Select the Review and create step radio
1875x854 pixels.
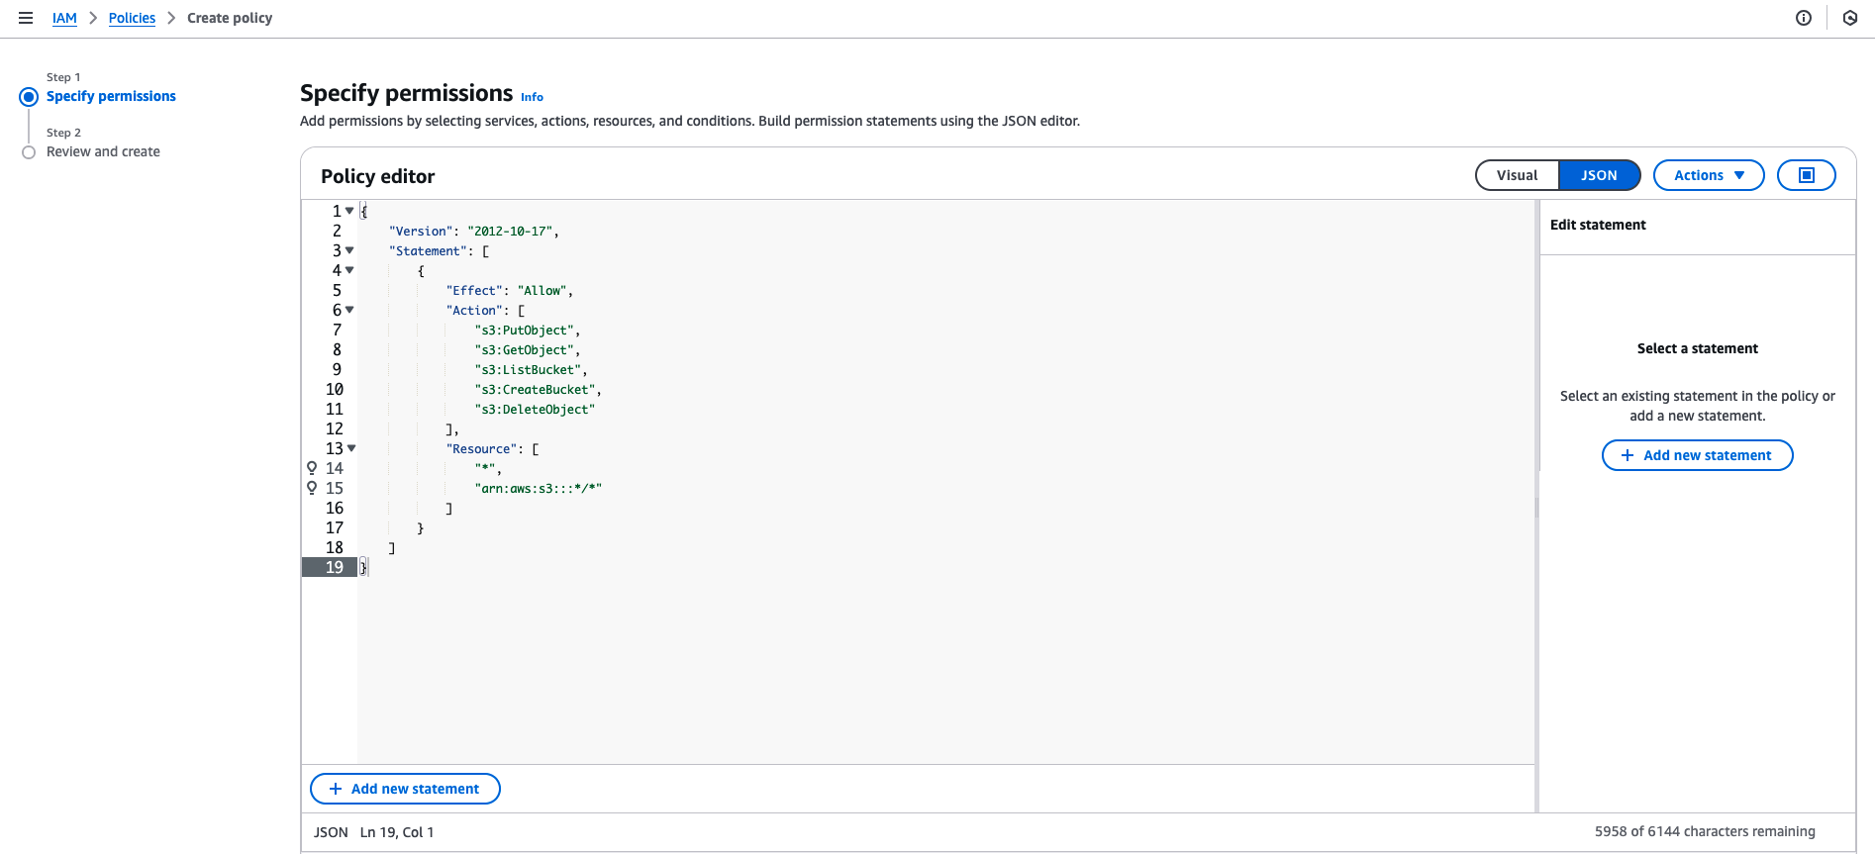[x=29, y=152]
